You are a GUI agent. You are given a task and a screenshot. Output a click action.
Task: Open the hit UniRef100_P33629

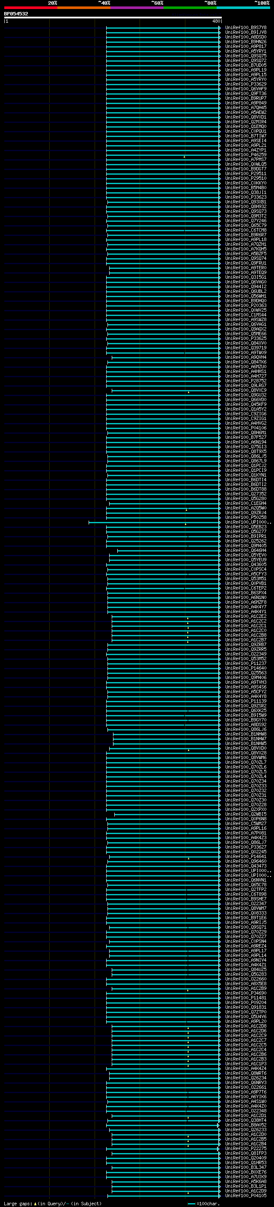point(246,84)
